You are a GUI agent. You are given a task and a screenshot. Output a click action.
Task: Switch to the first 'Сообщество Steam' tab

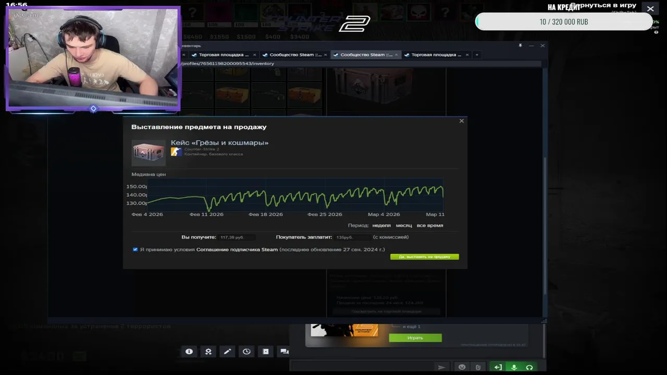click(295, 55)
